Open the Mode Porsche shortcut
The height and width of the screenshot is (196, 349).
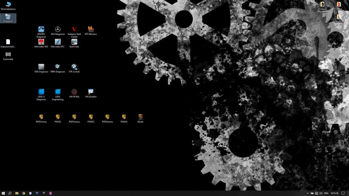(x=140, y=118)
